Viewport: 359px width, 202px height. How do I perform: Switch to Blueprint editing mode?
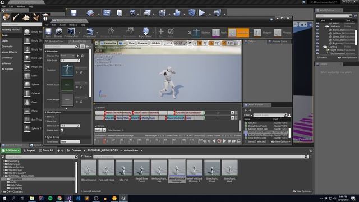263,33
